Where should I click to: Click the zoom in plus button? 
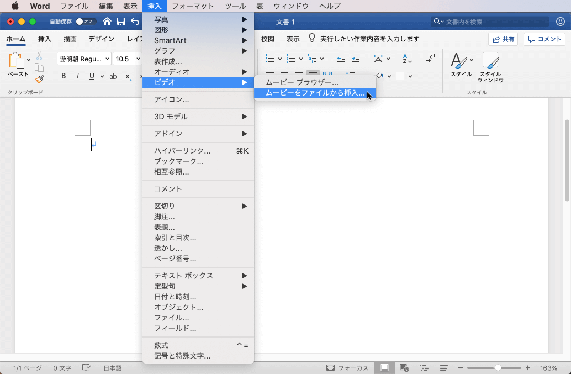528,368
